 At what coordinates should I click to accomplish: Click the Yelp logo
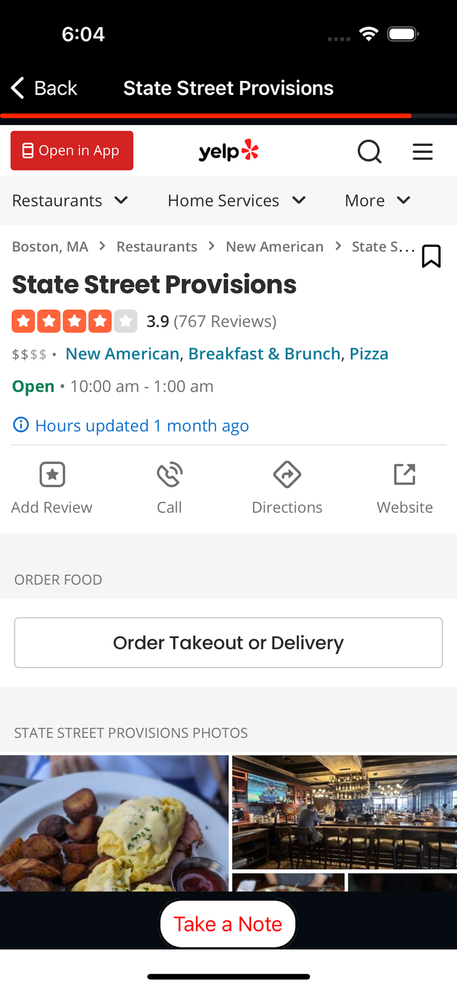click(x=228, y=151)
